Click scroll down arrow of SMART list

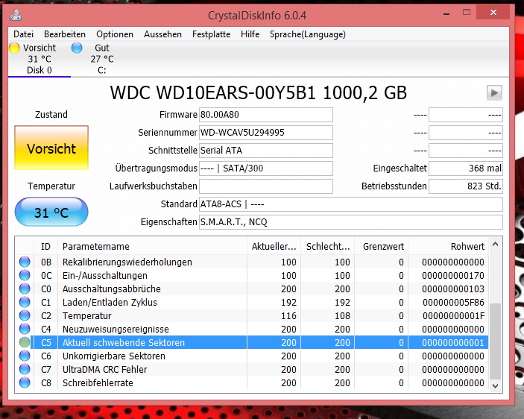pos(495,386)
